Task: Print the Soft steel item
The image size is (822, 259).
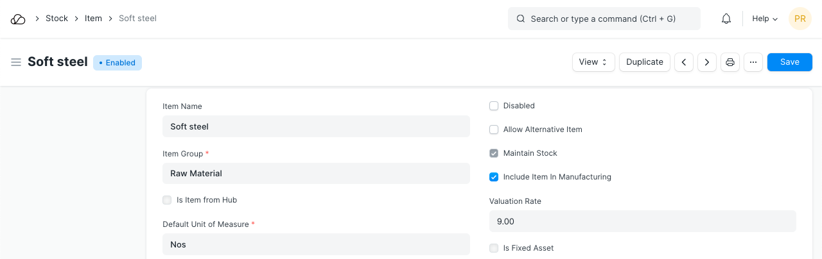Action: [x=730, y=62]
